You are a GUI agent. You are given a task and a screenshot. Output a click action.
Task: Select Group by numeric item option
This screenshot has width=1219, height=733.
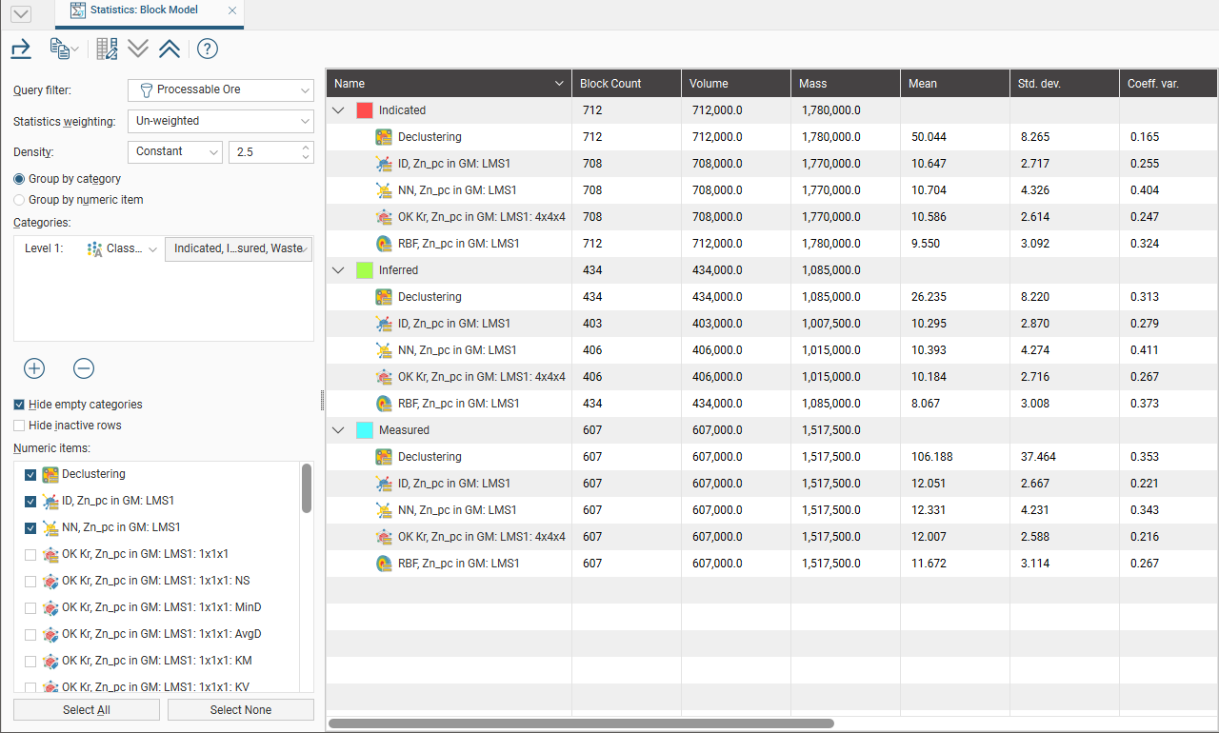point(19,200)
